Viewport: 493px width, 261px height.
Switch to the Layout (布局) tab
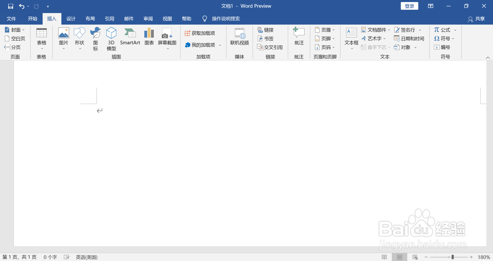(90, 19)
